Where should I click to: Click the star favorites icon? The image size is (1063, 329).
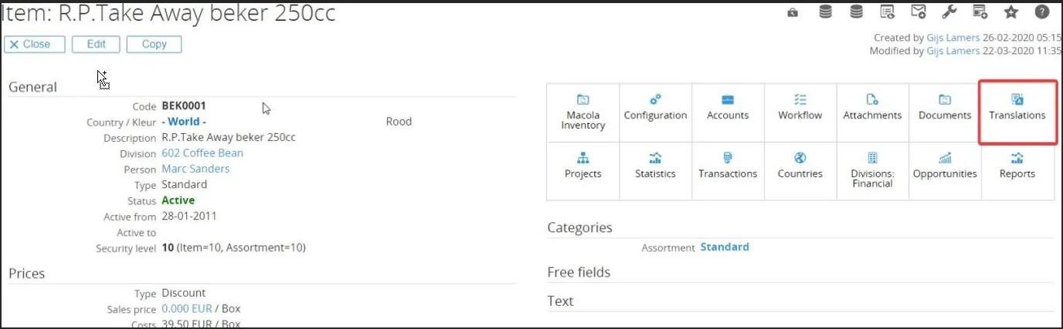click(1010, 12)
